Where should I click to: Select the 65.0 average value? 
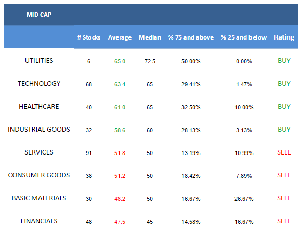[x=120, y=61]
